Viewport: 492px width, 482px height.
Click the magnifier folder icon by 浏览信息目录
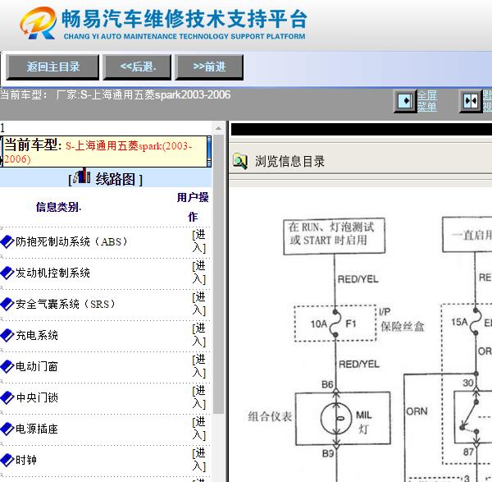[x=240, y=161]
